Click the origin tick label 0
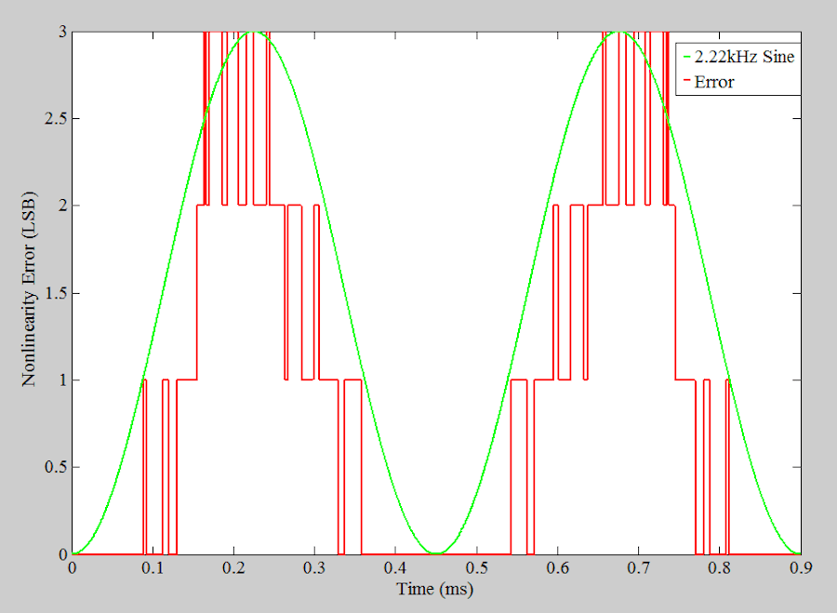837x613 pixels. (74, 569)
